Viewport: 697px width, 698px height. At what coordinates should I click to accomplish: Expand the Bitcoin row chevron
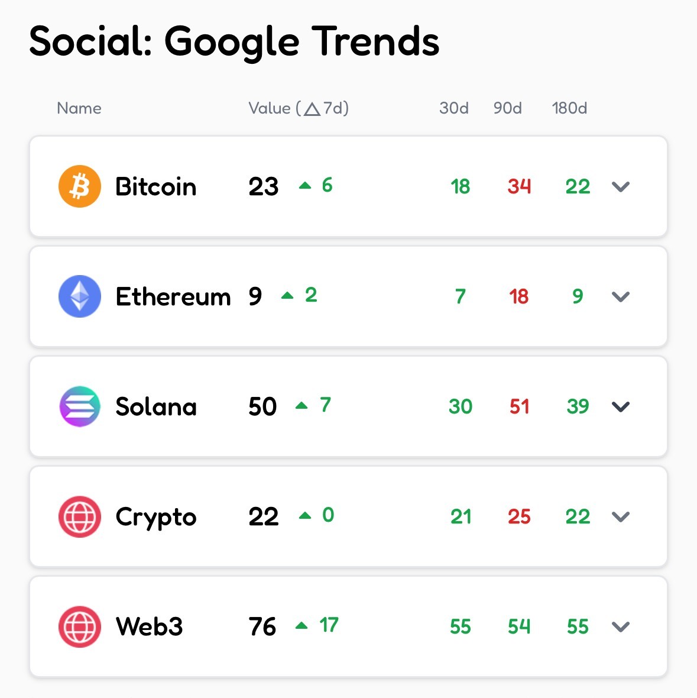tap(621, 187)
